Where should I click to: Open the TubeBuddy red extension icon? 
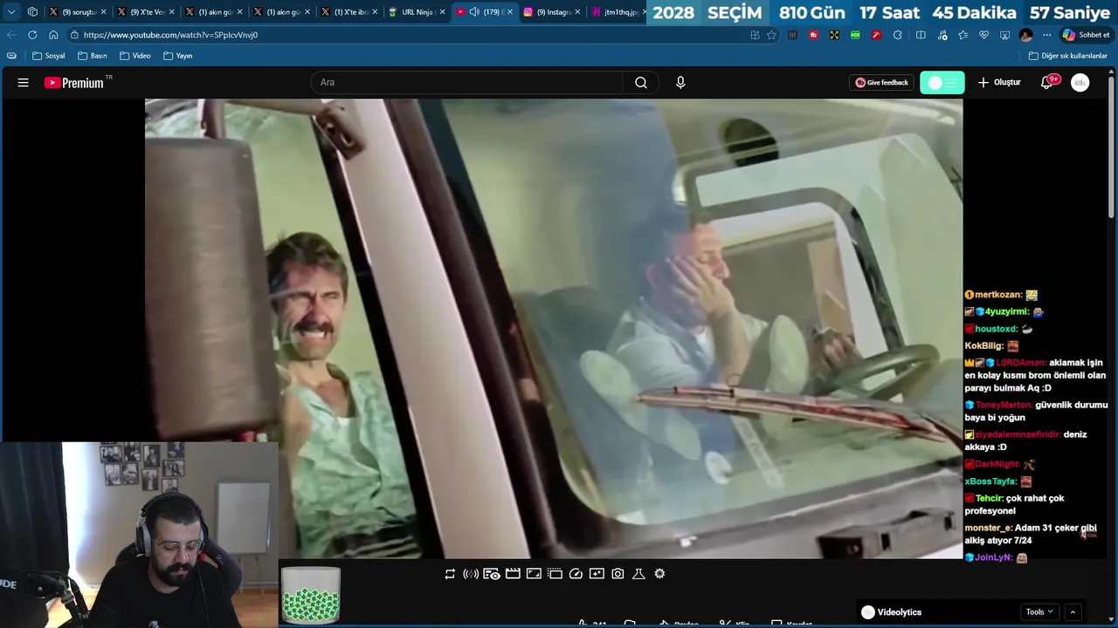coord(813,35)
